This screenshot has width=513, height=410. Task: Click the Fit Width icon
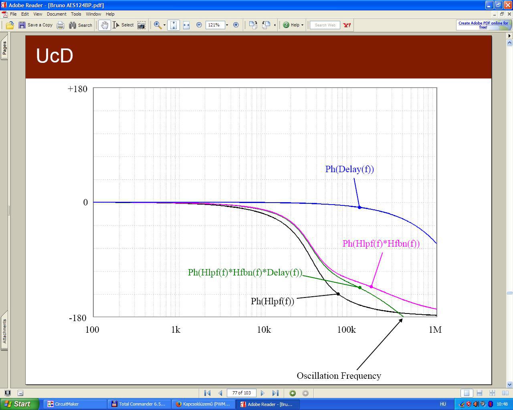click(x=186, y=25)
